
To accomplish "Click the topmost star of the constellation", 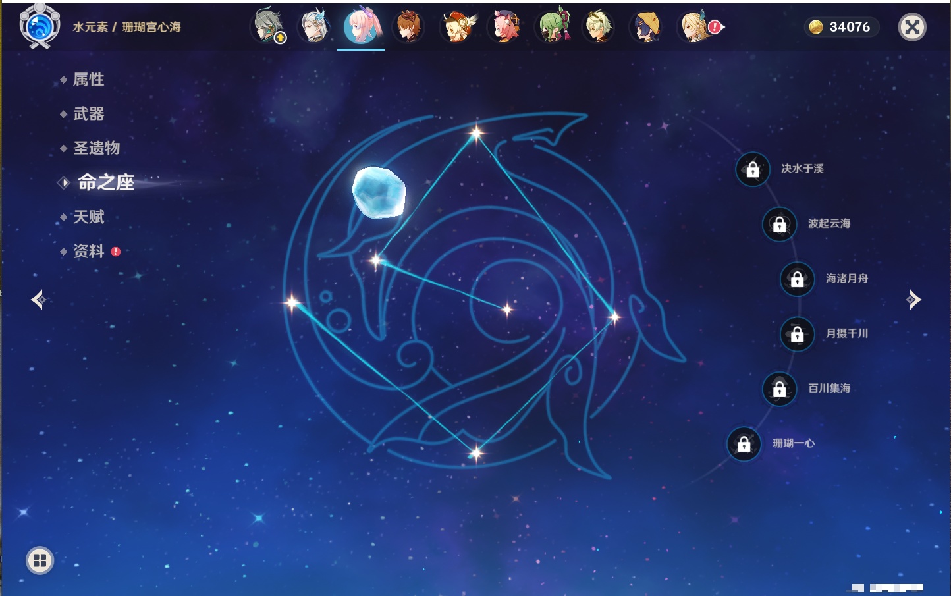I will coord(476,133).
